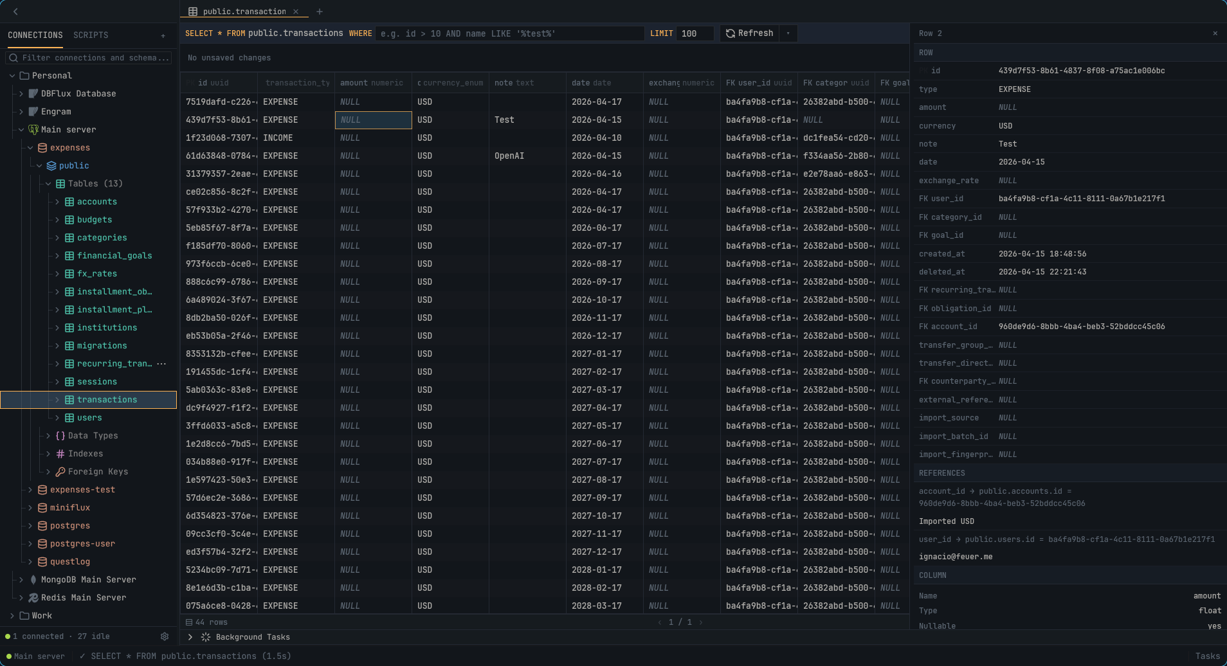Collapse the sidebar with the back chevron
This screenshot has height=666, width=1227.
pyautogui.click(x=15, y=12)
